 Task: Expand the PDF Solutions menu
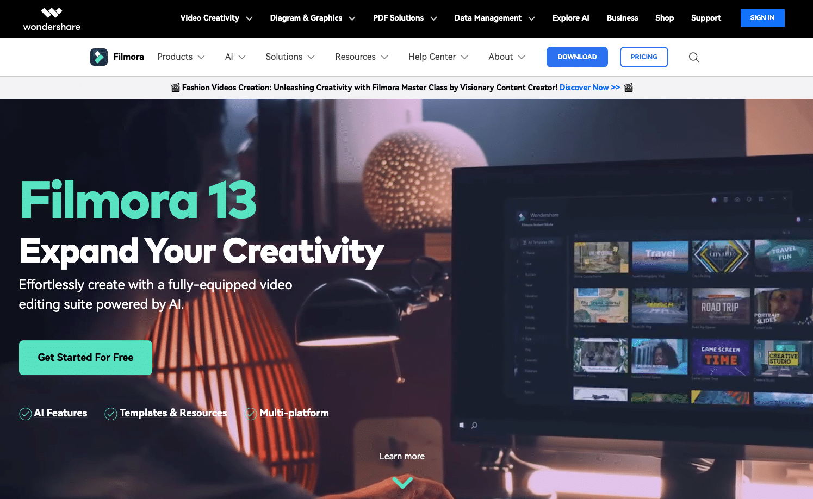coord(405,18)
